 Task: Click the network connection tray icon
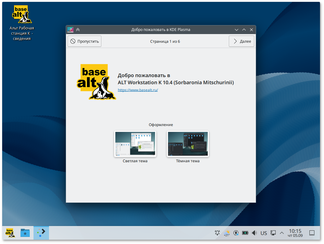[273, 233]
